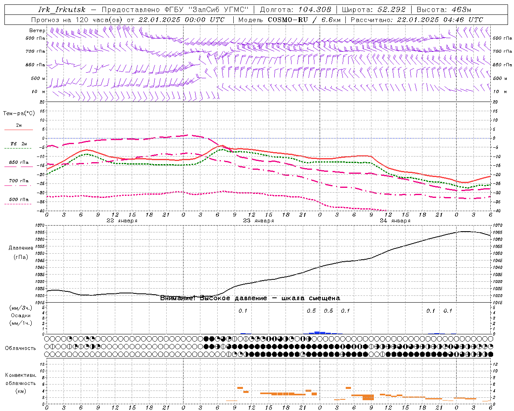Screen dimensions: 514x411
Task: Click the '2м' temperature legend entry
Action: [x=19, y=126]
